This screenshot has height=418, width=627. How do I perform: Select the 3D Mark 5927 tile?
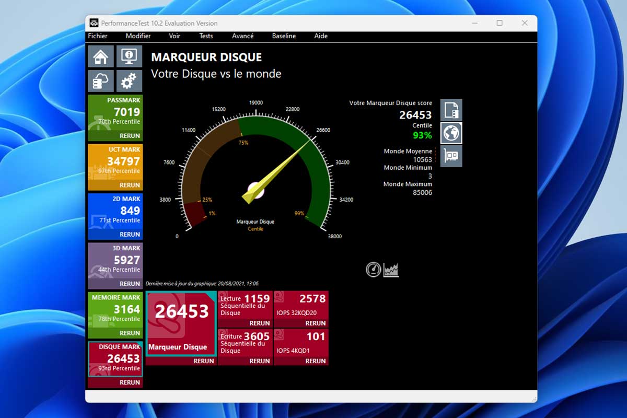point(115,260)
